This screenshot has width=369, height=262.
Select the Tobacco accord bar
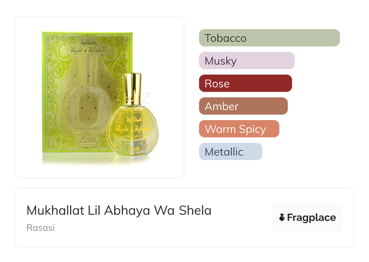269,38
